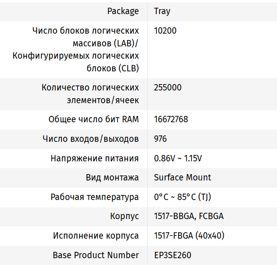Click the 'Исполнение корпуса' label
Image resolution: width=277 pixels, height=265 pixels.
pyautogui.click(x=96, y=236)
